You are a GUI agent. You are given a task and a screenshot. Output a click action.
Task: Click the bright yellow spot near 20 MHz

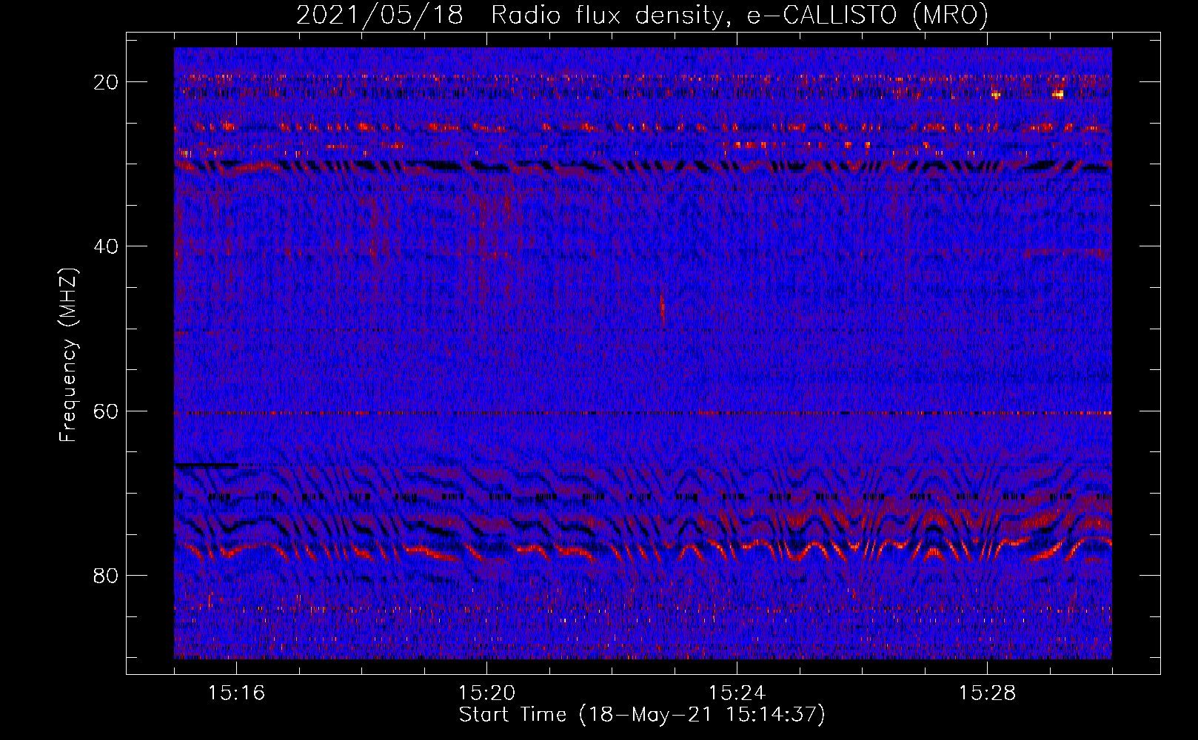pos(1058,94)
